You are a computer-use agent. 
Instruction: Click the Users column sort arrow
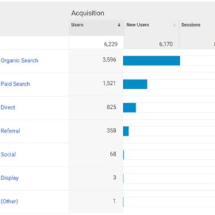click(119, 25)
